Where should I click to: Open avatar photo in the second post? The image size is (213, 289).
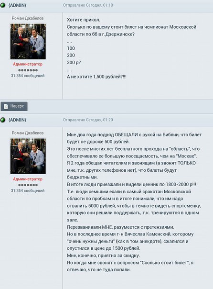point(28,156)
